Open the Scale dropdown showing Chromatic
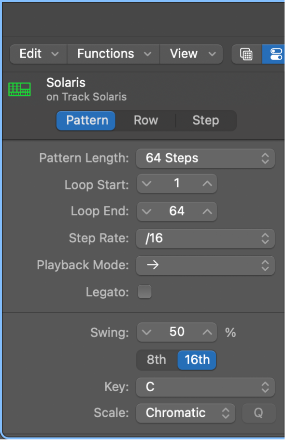This screenshot has width=286, height=440. [x=186, y=413]
